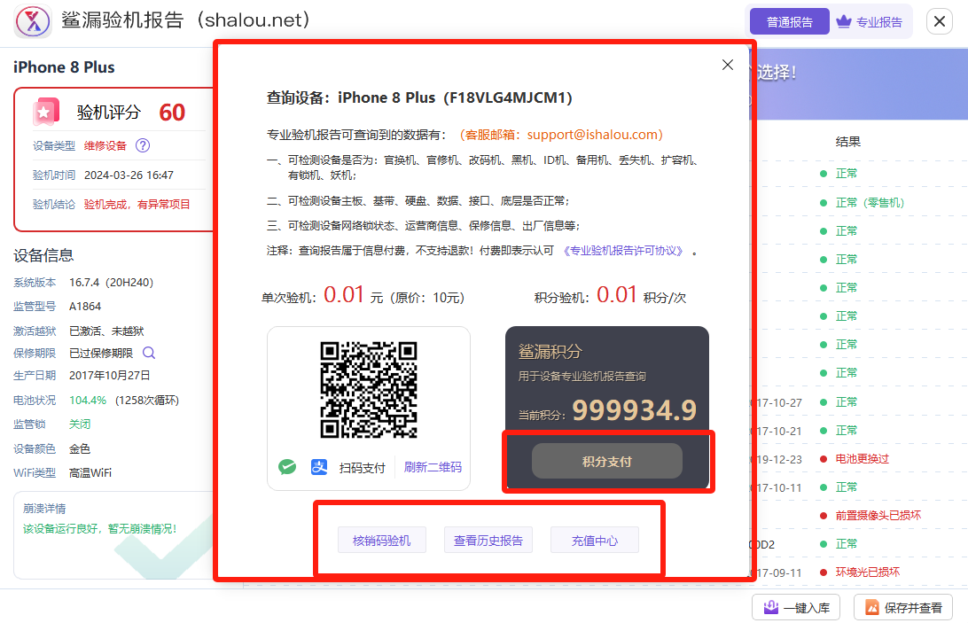Click the 前置摄像头已损坏 result
The image size is (968, 623).
(878, 516)
